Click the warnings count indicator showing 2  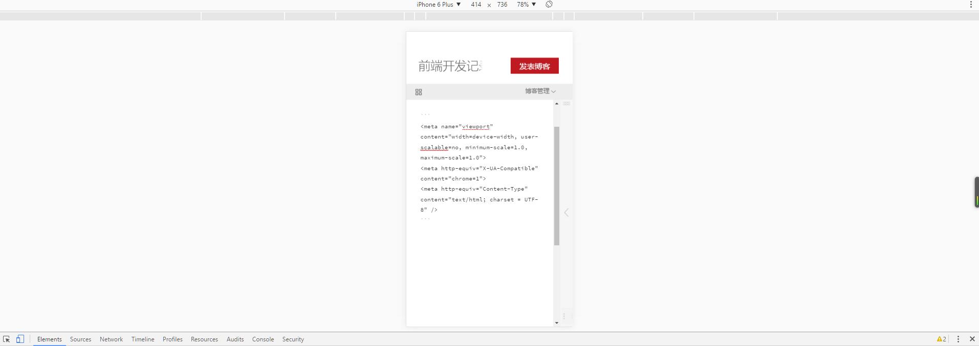pyautogui.click(x=941, y=339)
